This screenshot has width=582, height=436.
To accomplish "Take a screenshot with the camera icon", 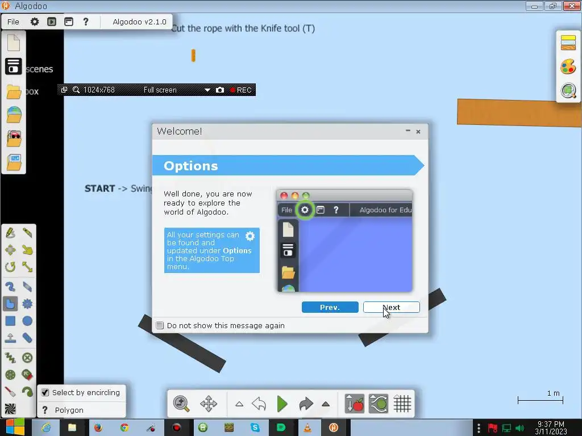I will [x=220, y=90].
